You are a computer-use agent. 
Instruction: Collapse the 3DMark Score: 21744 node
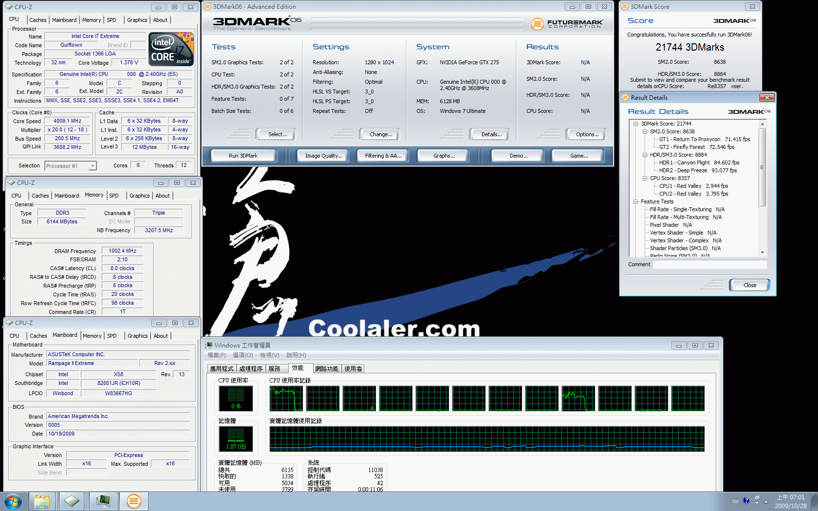(x=636, y=124)
